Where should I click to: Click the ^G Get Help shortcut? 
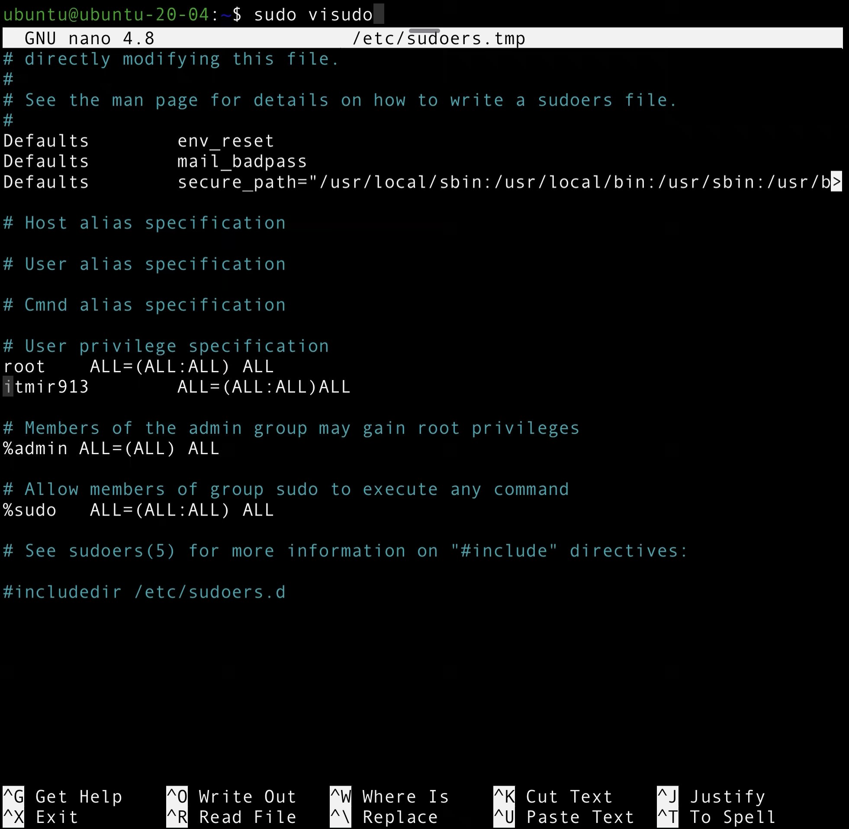pos(63,797)
